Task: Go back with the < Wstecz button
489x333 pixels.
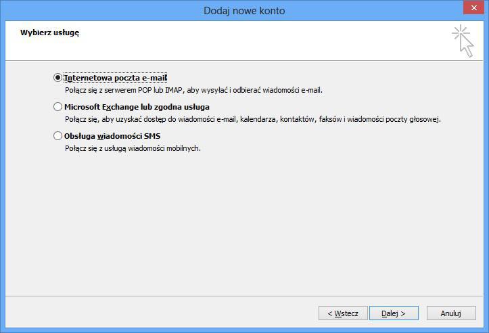Action: click(x=343, y=313)
